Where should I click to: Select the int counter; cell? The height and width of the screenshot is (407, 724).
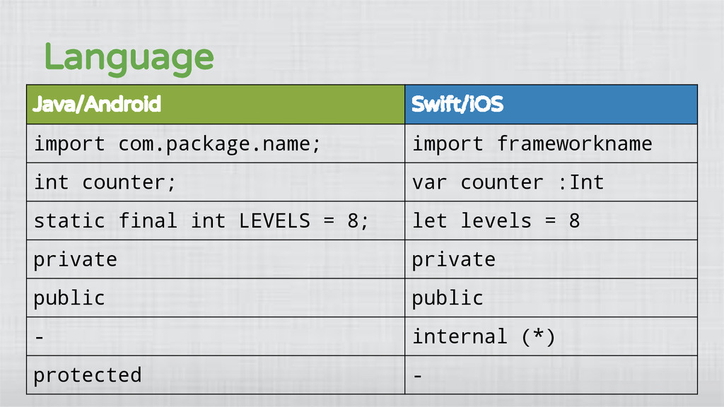216,182
